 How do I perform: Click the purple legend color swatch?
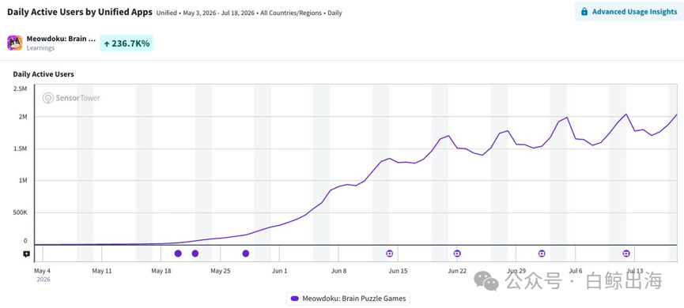click(x=294, y=299)
